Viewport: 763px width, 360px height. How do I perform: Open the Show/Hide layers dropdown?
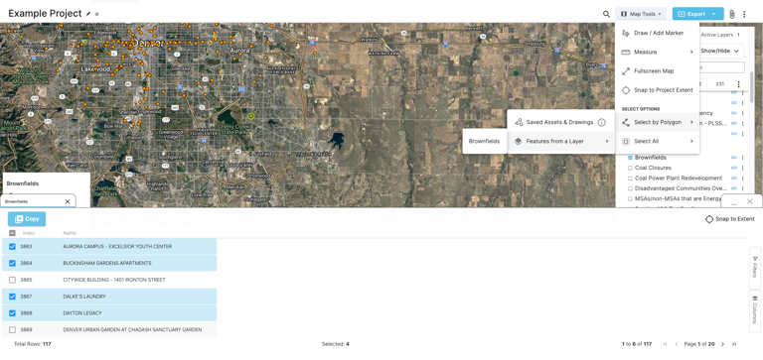point(720,51)
